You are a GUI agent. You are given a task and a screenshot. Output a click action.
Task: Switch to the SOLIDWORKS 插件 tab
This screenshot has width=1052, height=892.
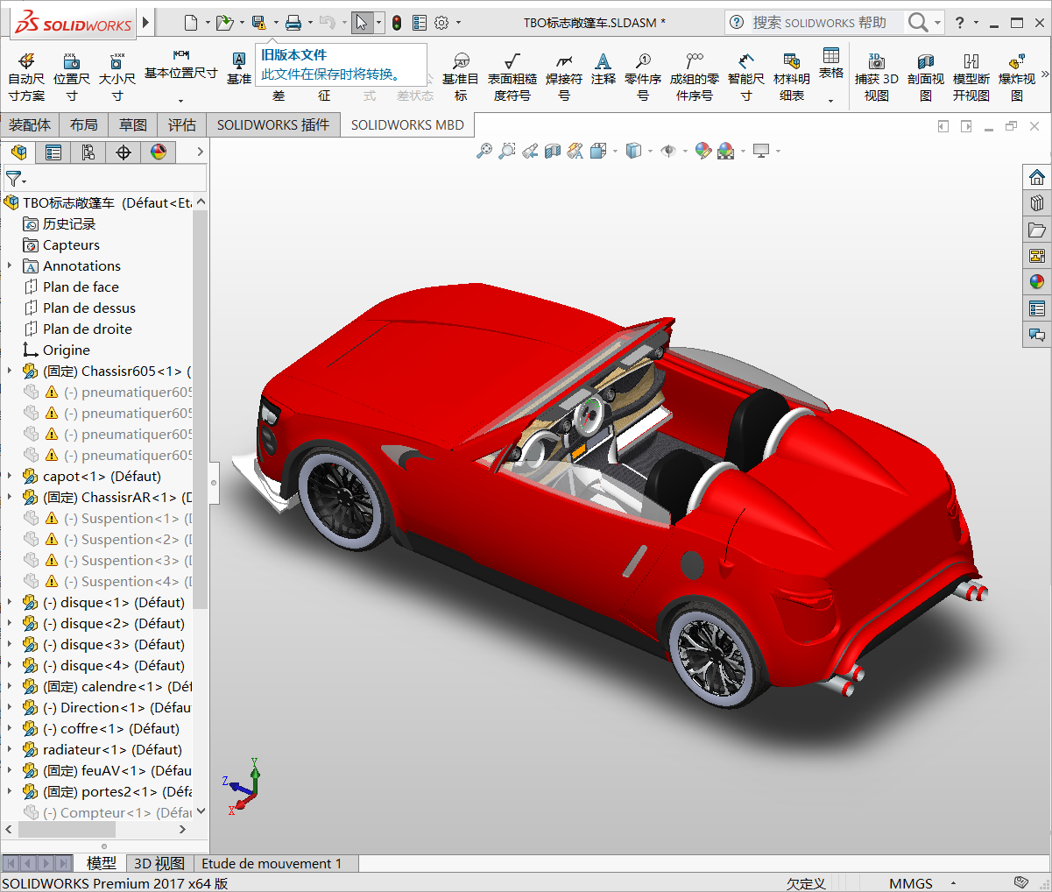[x=273, y=125]
